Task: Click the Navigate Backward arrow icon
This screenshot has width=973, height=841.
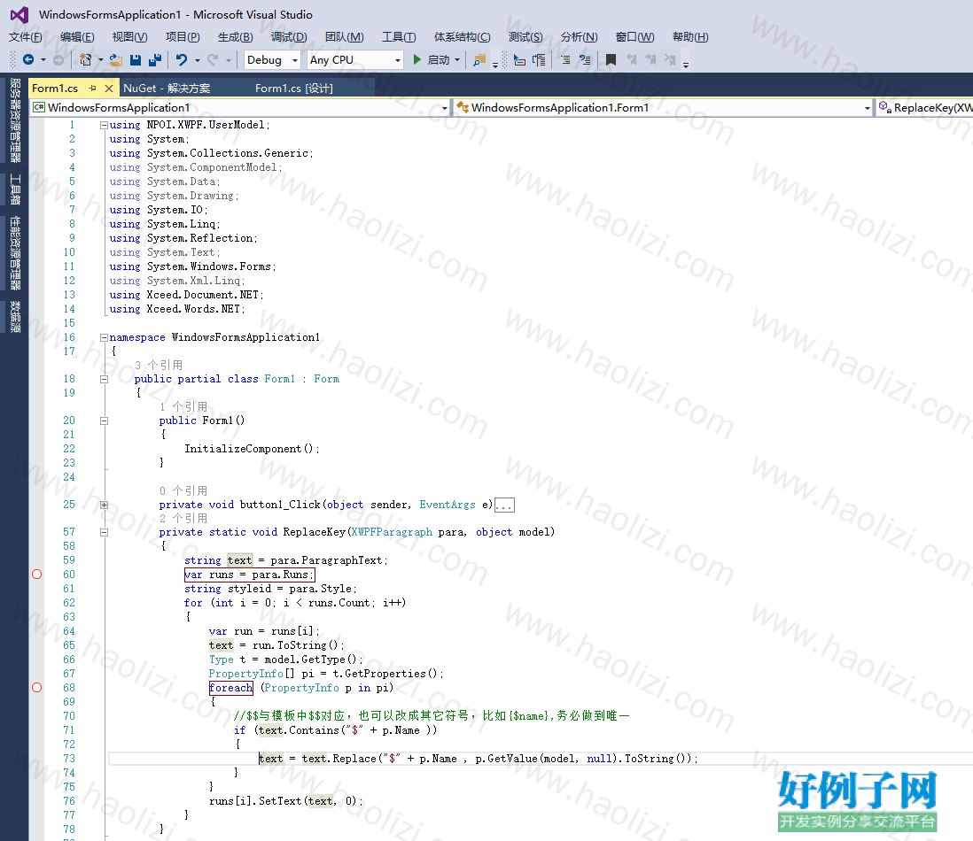Action: 28,59
